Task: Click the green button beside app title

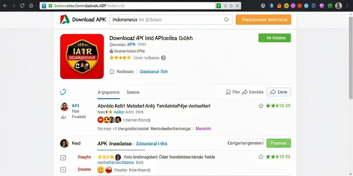Action: pyautogui.click(x=275, y=38)
